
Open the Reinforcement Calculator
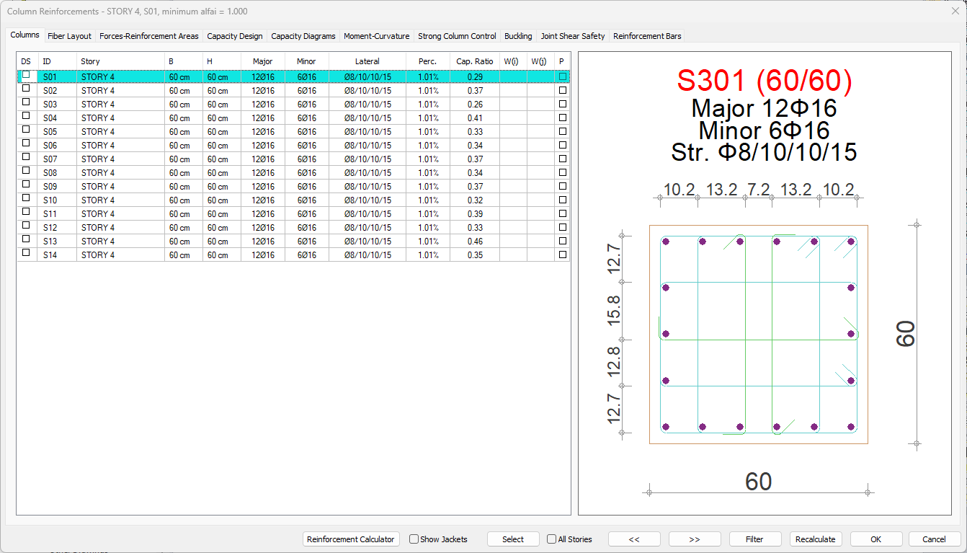tap(351, 539)
